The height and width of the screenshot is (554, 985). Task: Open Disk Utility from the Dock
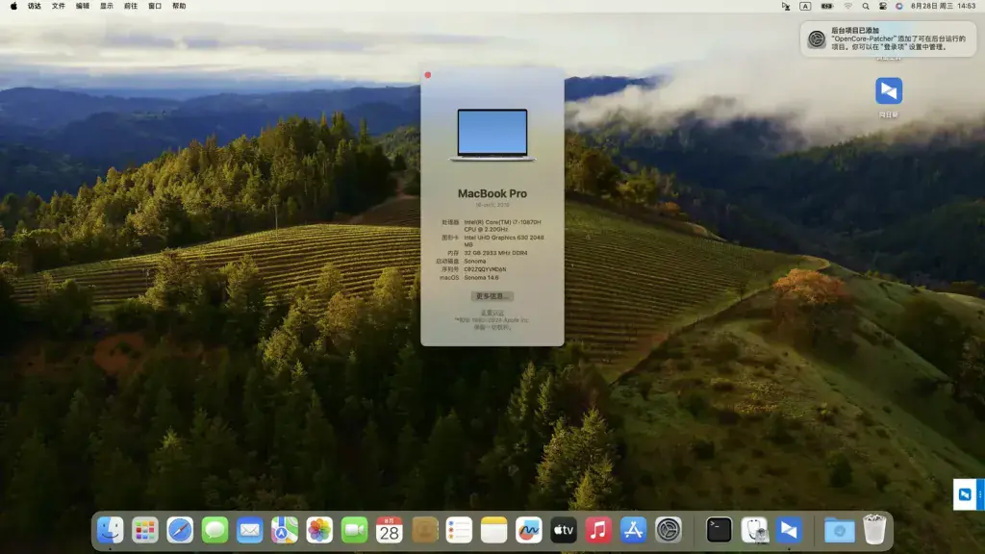[x=754, y=530]
